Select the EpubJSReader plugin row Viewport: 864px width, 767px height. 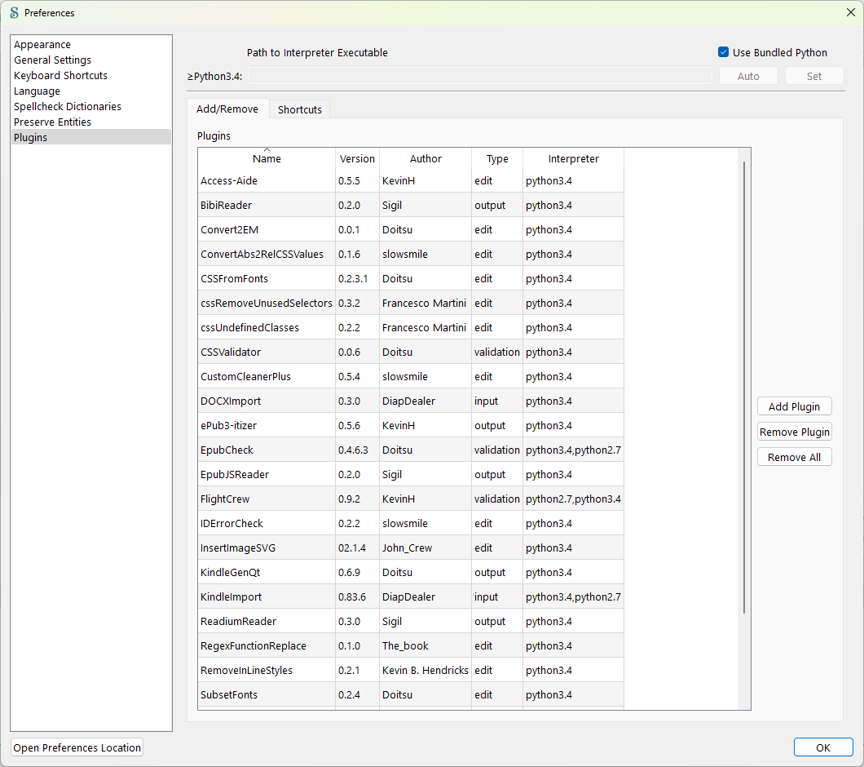coord(411,475)
